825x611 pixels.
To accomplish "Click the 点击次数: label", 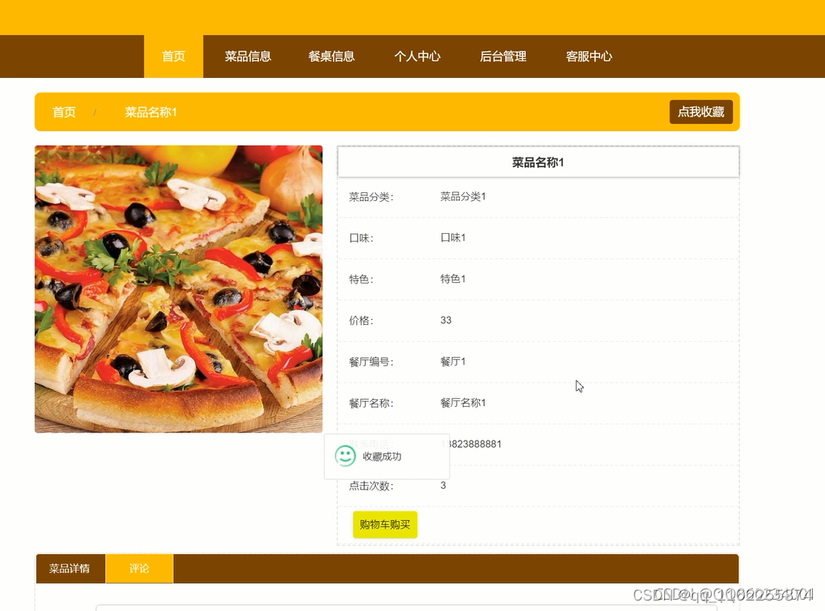I will (371, 486).
